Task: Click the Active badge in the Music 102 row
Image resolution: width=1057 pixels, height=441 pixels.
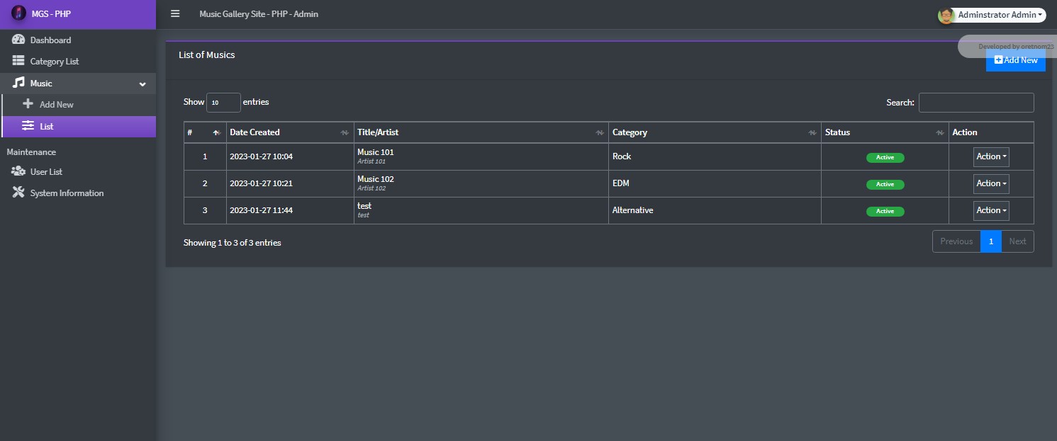Action: click(885, 184)
